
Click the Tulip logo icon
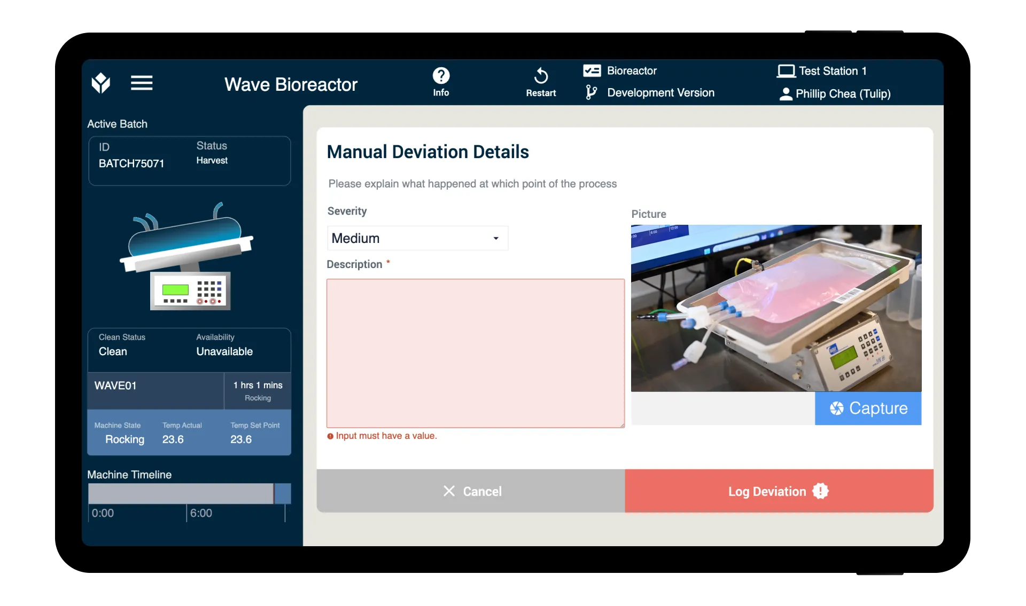101,83
